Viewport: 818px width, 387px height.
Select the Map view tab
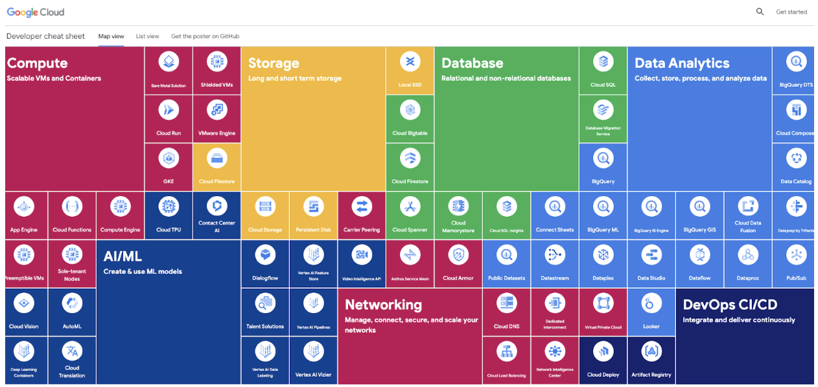(111, 36)
